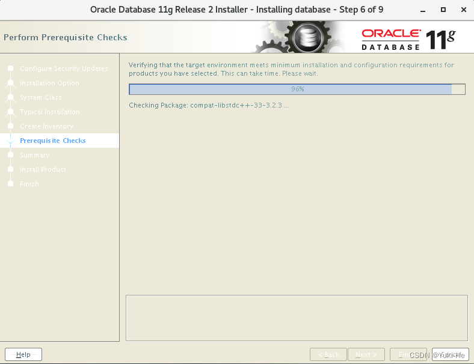Screen dimensions: 474x364
Task: Click the Help button
Action: coord(23,354)
